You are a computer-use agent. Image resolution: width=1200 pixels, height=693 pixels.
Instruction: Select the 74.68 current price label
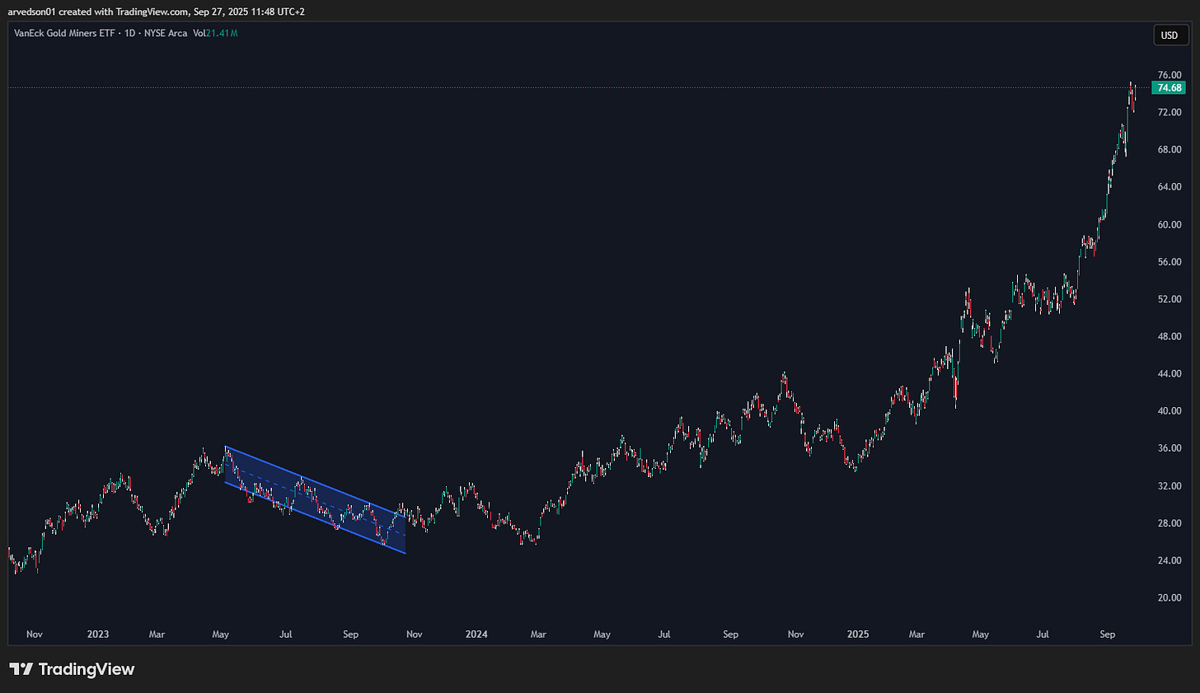tap(1170, 87)
